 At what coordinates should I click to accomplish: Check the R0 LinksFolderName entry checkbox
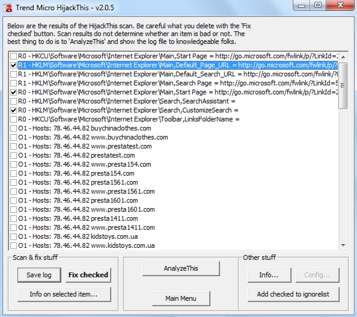[x=13, y=119]
